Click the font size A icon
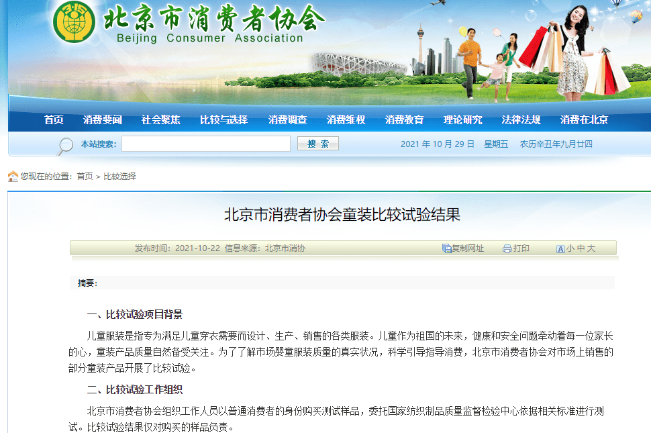 point(560,248)
